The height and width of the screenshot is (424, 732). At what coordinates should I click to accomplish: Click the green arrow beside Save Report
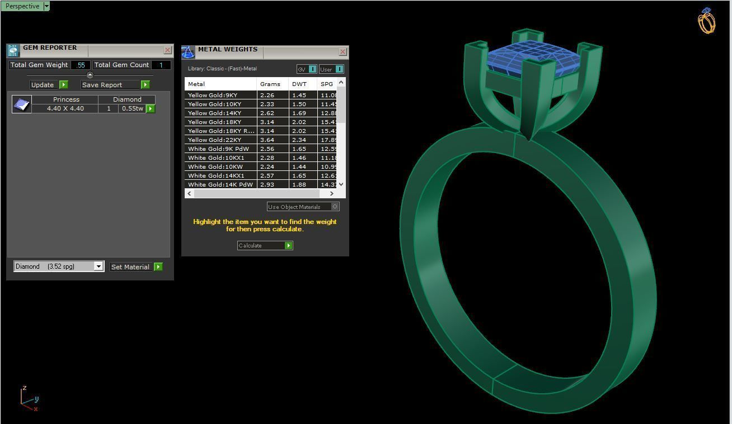click(x=146, y=85)
